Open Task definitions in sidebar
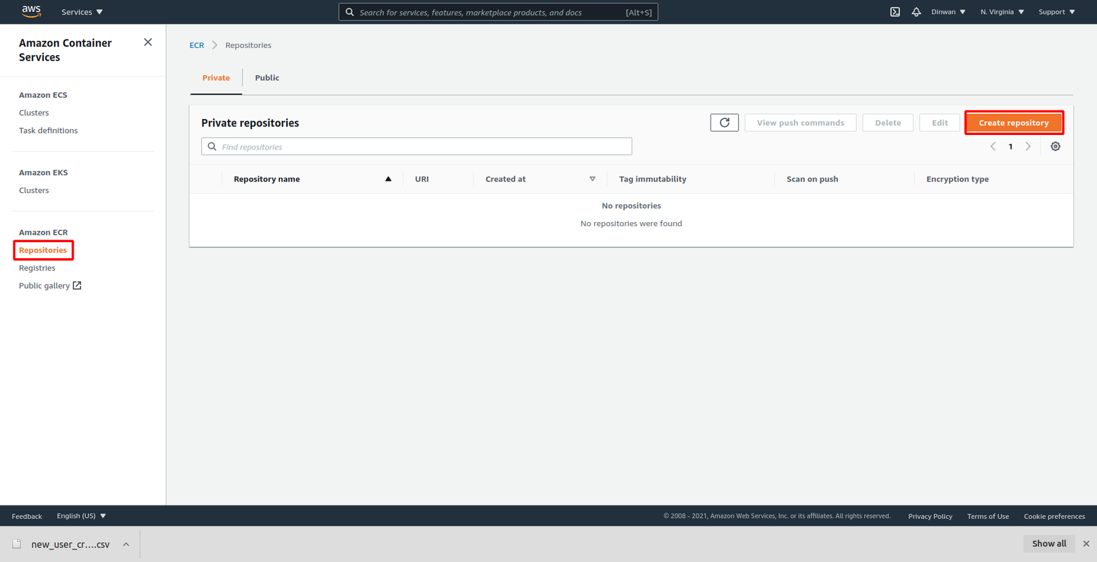The width and height of the screenshot is (1097, 562). tap(49, 130)
